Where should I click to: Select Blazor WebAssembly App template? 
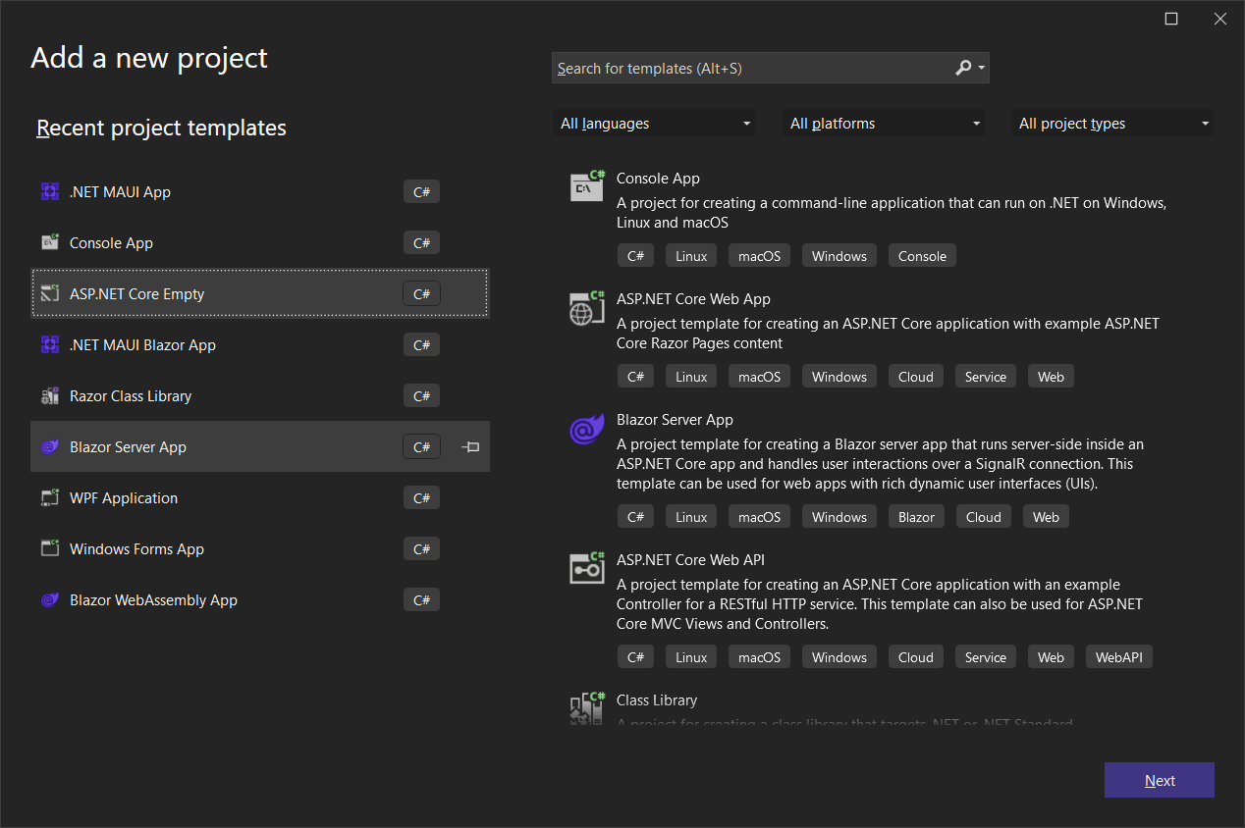260,600
